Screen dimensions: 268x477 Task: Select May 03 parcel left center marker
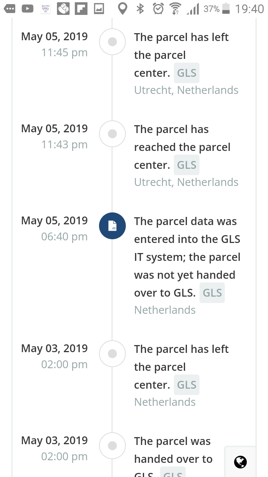(112, 354)
